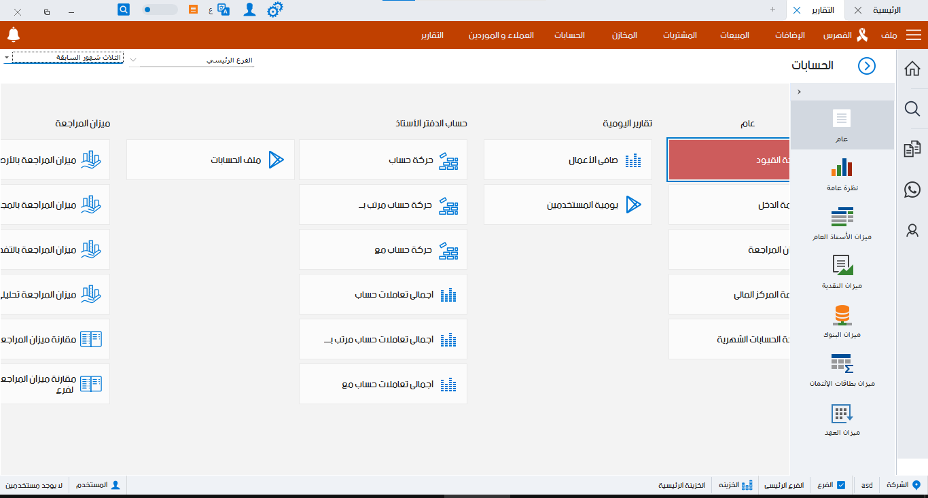Viewport: 928px width, 498px height.
Task: Select ميزان البنوك database icon
Action: point(842,315)
